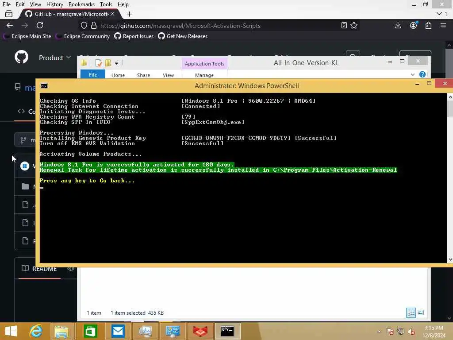Click Explorer new folder quick access icon
Screen dimensions: 453x340
pyautogui.click(x=108, y=63)
